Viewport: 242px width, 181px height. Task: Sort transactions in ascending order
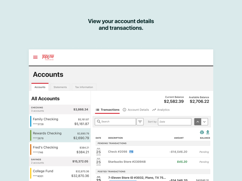click(197, 122)
